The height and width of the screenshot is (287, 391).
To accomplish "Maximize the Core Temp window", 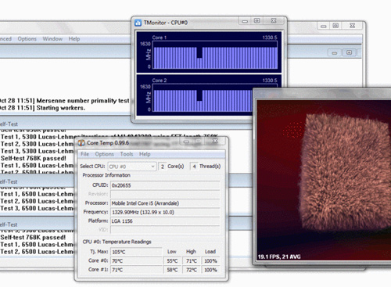I will tap(199, 142).
